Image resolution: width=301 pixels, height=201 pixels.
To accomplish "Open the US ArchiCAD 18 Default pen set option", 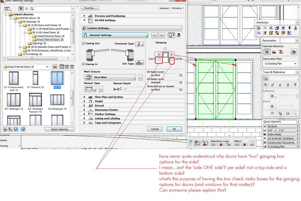I will point(283,139).
